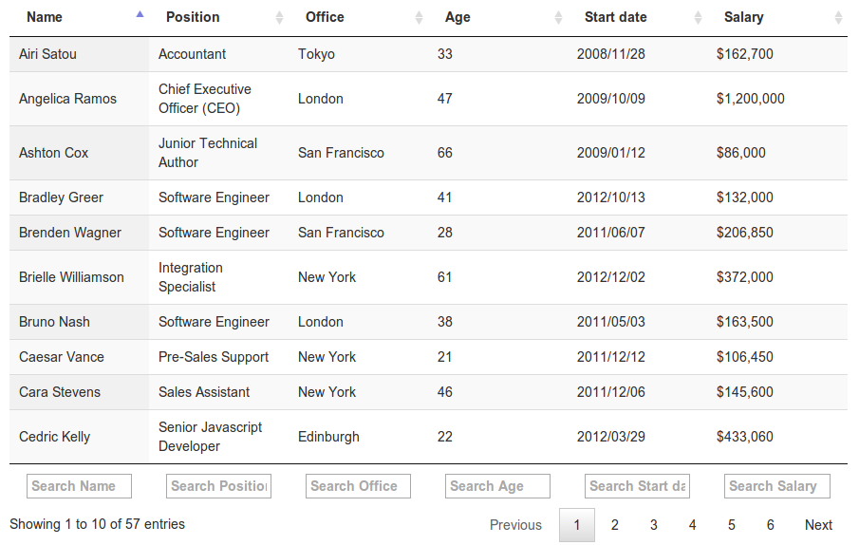
Task: Switch to page 4 in pagination
Action: [693, 525]
